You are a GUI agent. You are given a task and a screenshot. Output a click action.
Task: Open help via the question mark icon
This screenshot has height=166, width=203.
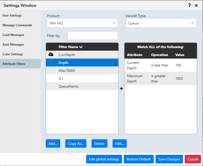[189, 5]
